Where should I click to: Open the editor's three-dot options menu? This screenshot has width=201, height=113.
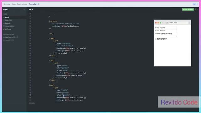coord(195,10)
